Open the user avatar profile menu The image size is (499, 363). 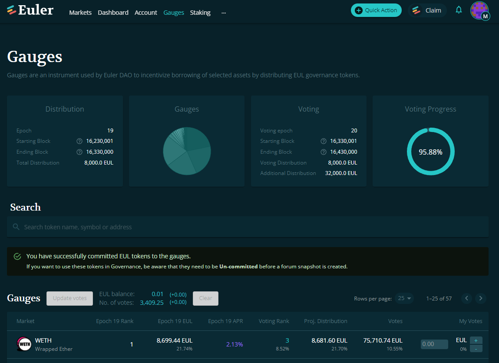point(479,10)
